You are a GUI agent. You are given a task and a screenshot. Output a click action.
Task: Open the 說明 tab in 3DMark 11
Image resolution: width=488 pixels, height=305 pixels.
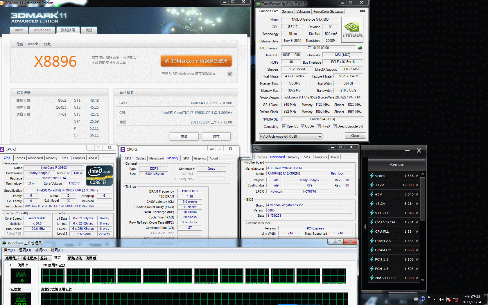click(x=89, y=30)
